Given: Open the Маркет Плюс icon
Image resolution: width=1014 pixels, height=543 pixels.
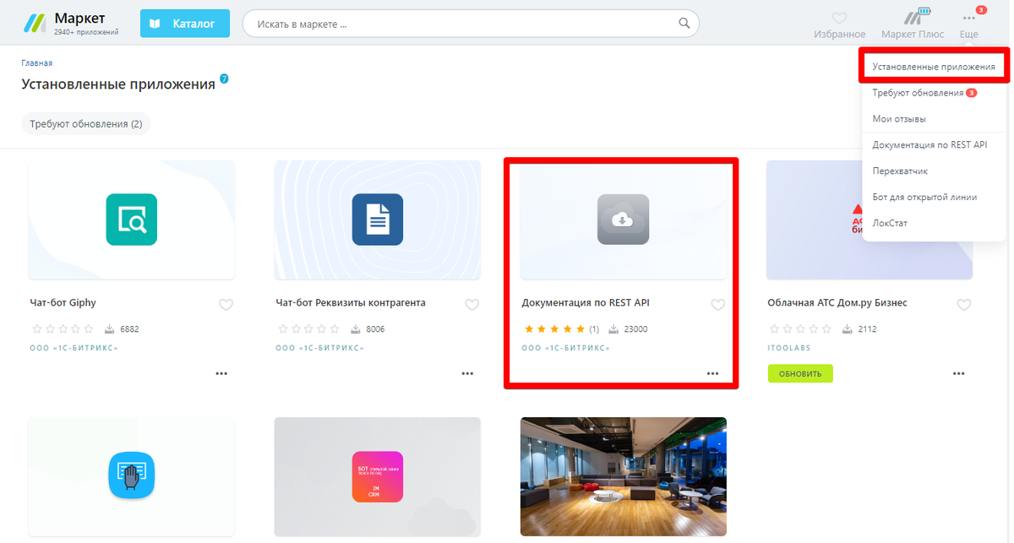Looking at the screenshot, I should 912,18.
